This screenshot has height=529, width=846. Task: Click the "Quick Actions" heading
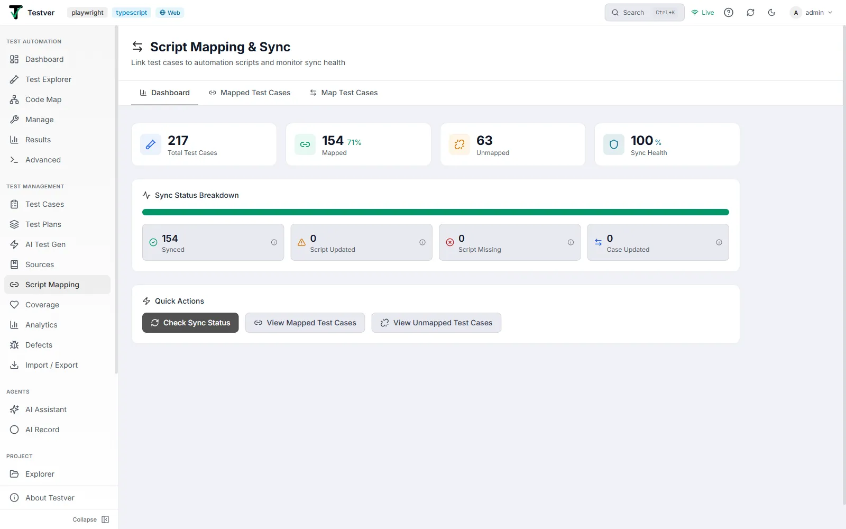pyautogui.click(x=179, y=301)
